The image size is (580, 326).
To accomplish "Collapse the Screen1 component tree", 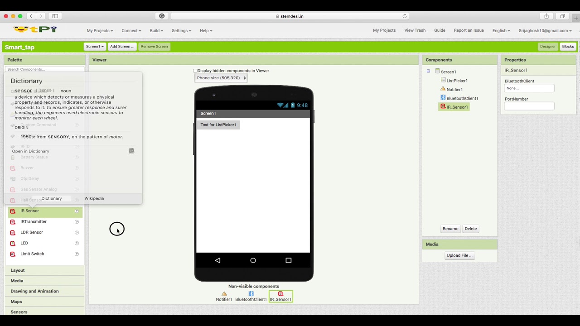I will click(428, 71).
